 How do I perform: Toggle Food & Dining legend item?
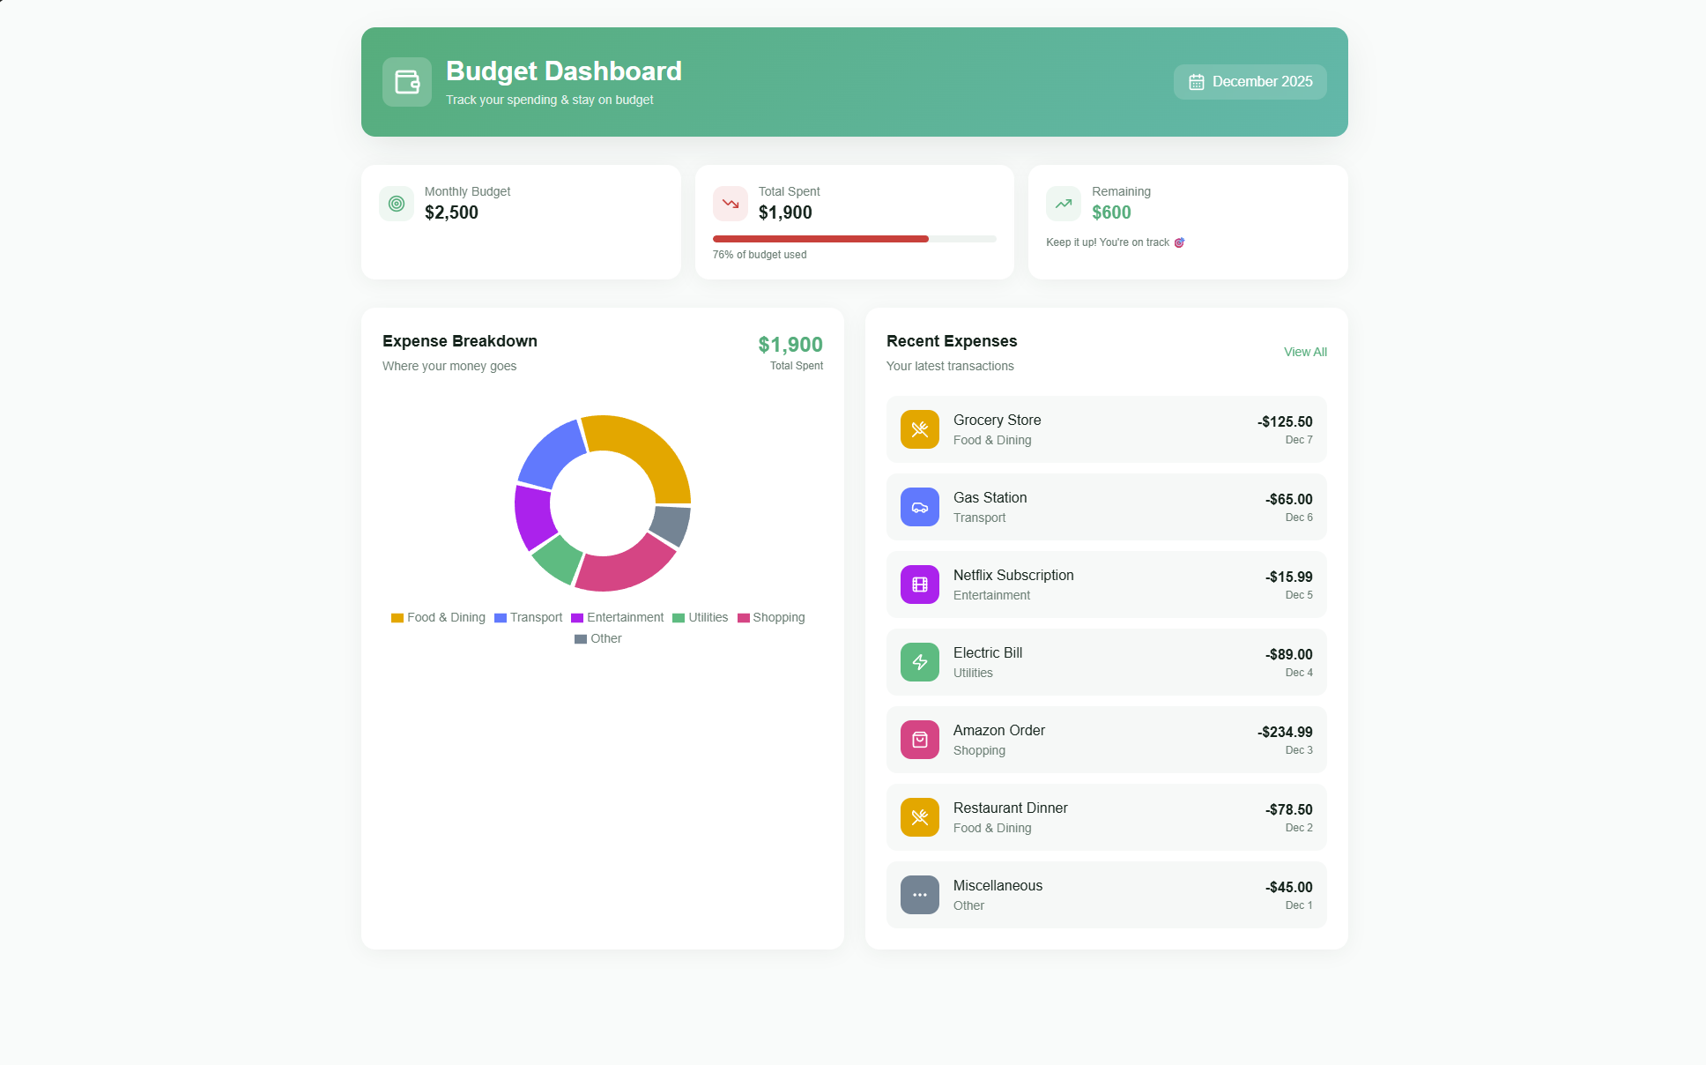click(x=438, y=617)
